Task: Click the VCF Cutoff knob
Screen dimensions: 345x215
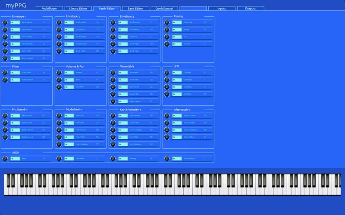Action: [5, 73]
